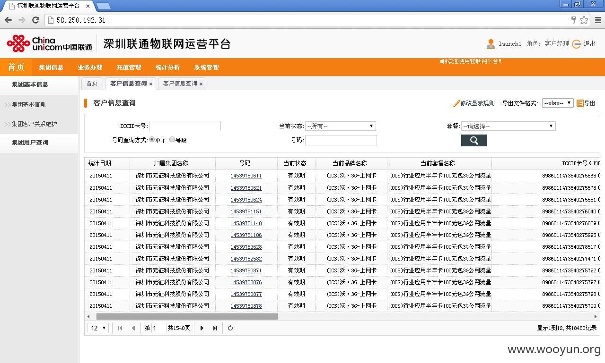Click the 退出 logout link
The width and height of the screenshot is (605, 363).
589,44
